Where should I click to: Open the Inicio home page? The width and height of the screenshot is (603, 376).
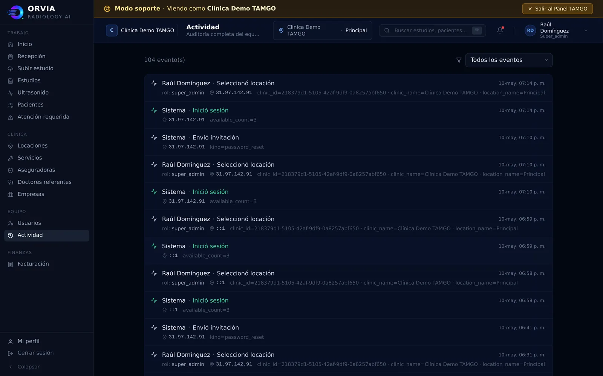click(46, 44)
